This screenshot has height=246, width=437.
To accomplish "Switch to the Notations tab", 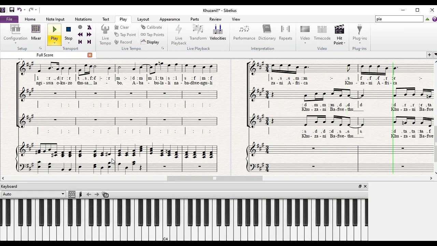I will point(83,19).
